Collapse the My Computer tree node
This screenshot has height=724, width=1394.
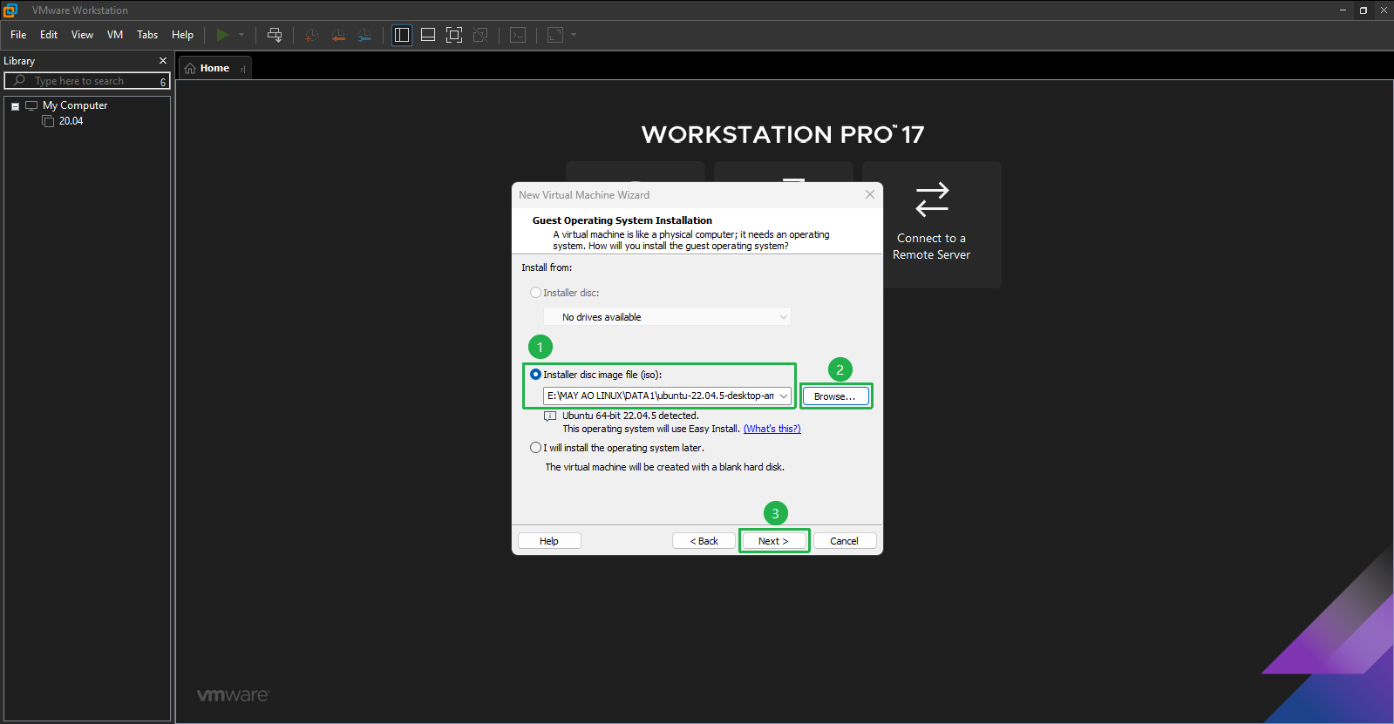pos(15,106)
